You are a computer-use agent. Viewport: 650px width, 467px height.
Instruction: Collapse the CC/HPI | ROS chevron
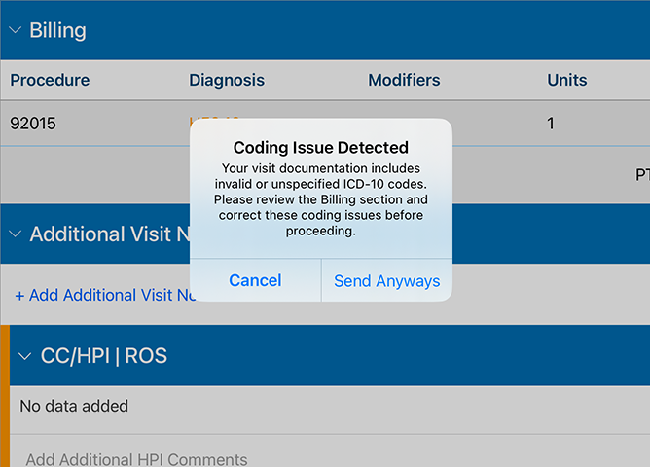click(25, 356)
